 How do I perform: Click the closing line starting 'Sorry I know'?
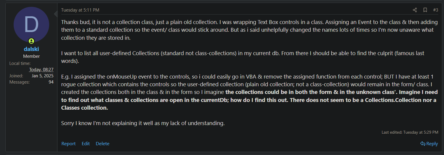143,123
